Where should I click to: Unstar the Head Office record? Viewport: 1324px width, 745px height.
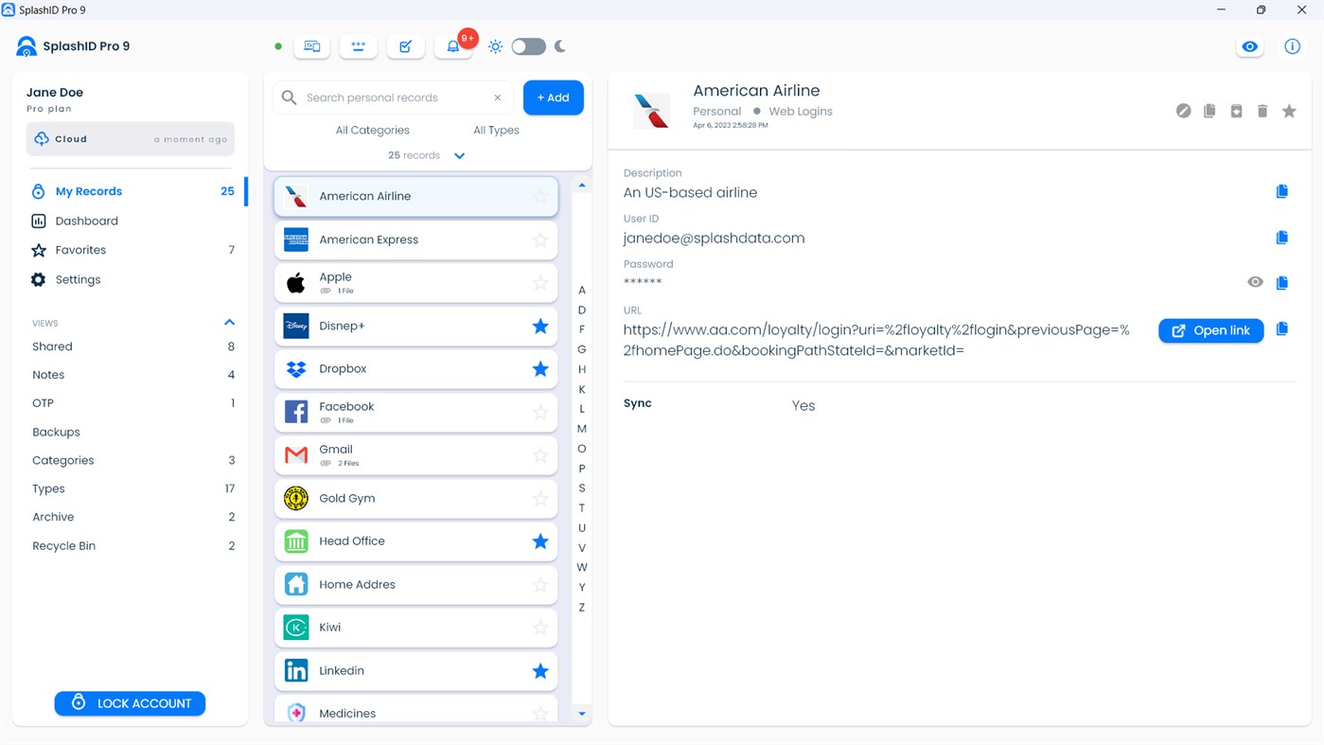tap(540, 541)
